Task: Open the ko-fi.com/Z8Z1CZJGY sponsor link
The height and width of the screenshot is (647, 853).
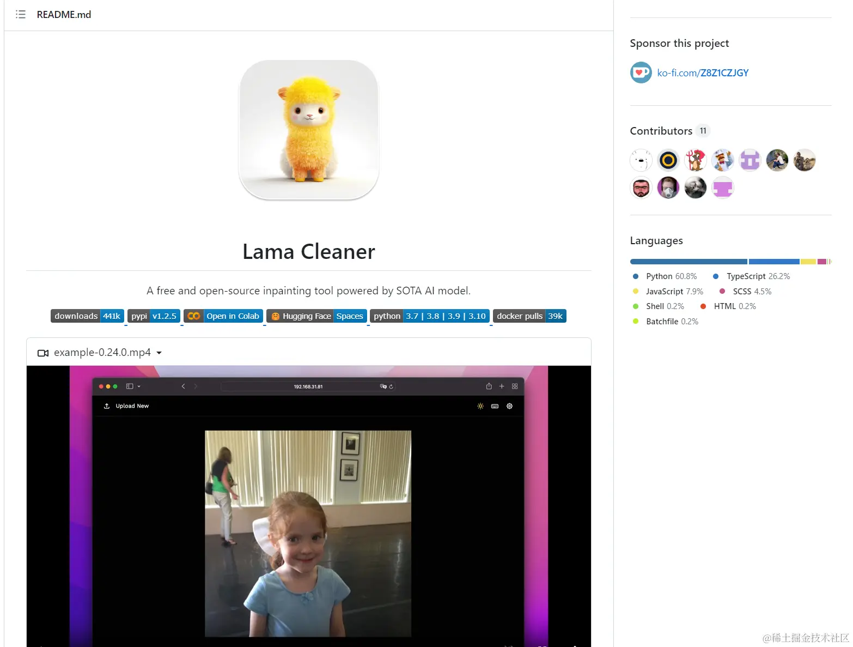Action: click(x=703, y=73)
